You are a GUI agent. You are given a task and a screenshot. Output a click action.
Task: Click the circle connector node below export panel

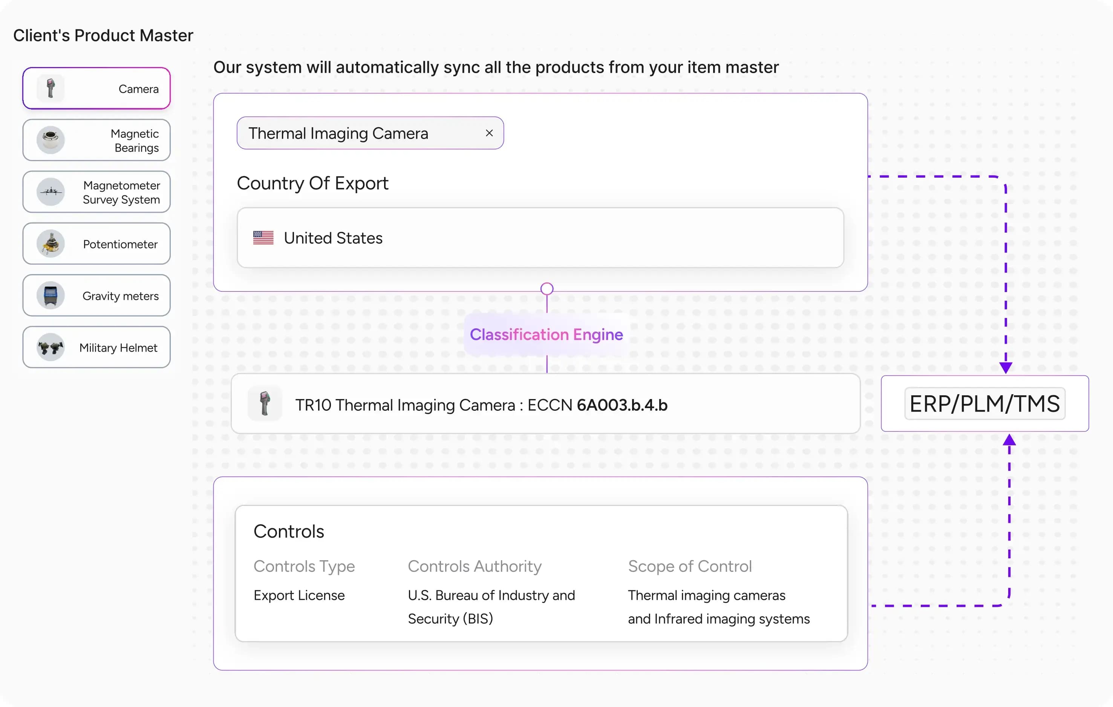point(547,289)
